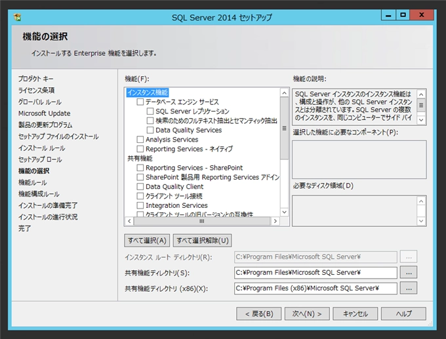Minimize the SQL Server setup window
Screen dimensions: 446x339
pyautogui.click(x=388, y=15)
